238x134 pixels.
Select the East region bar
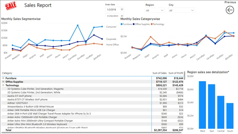(212, 106)
